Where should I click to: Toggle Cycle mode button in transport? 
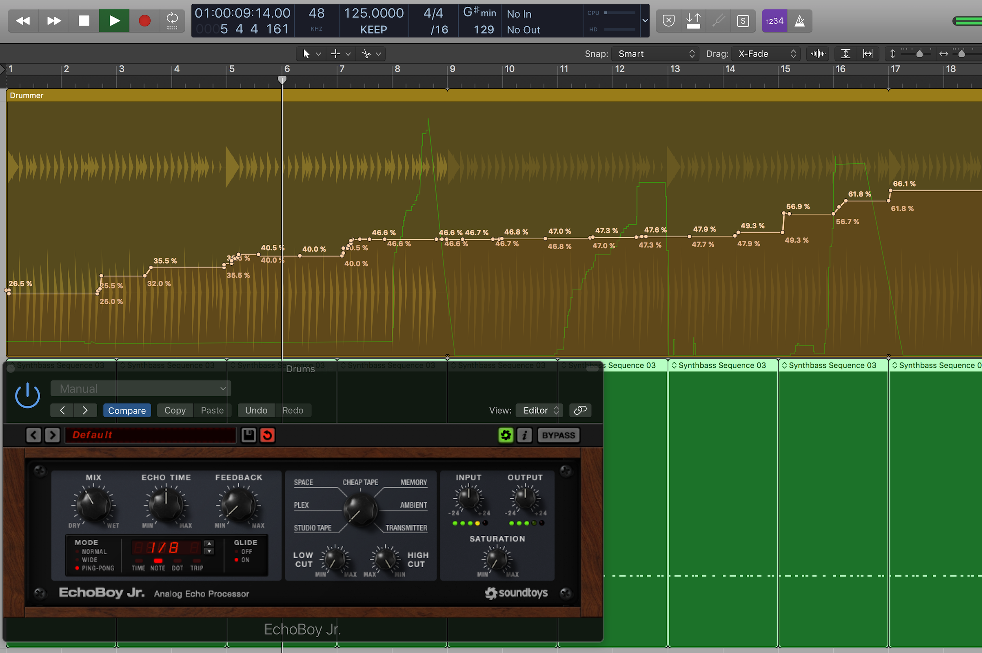click(172, 21)
